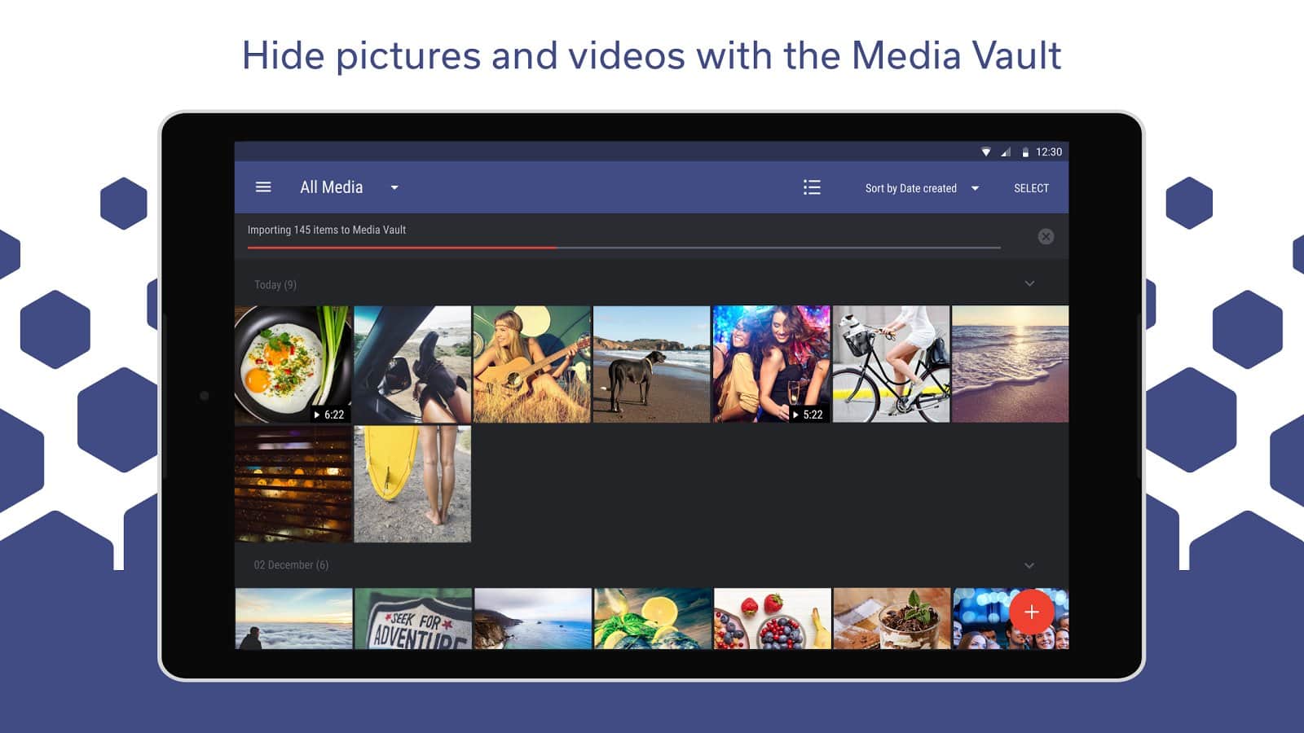Open the Seek for Adventure photo
This screenshot has height=733, width=1304.
pos(413,619)
